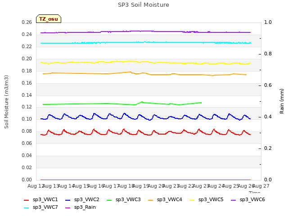This screenshot has height=216, width=288.
Task: Click the sp3_VWC5 yellow legend swatch
Action: (x=192, y=200)
